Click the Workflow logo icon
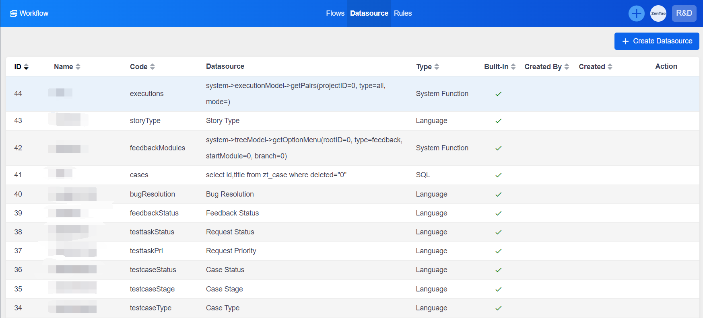 [14, 14]
